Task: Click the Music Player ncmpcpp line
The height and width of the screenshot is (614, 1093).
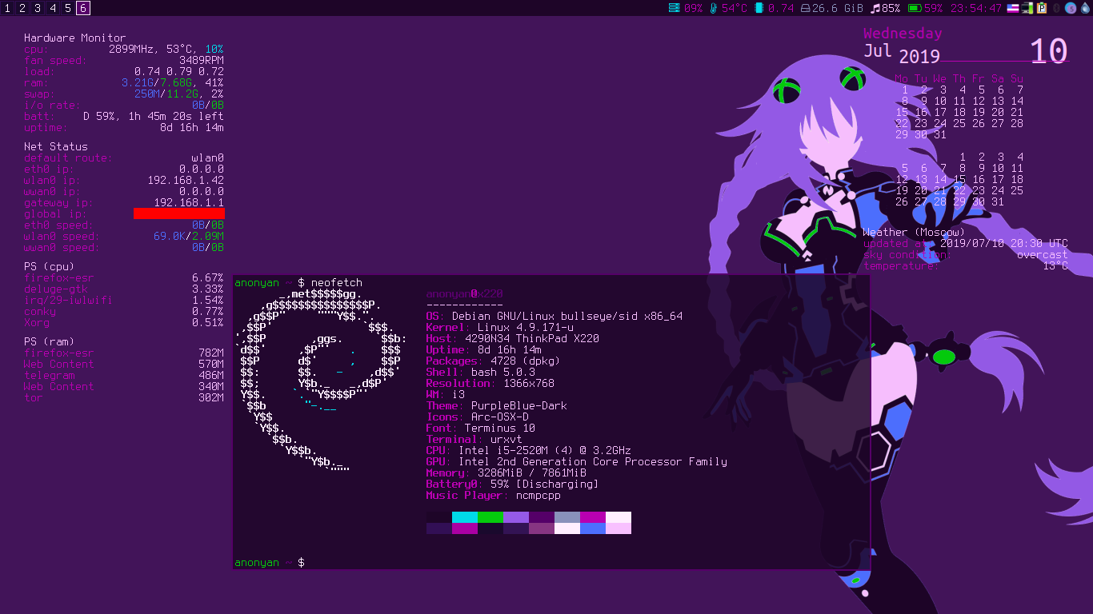Action: [x=493, y=495]
